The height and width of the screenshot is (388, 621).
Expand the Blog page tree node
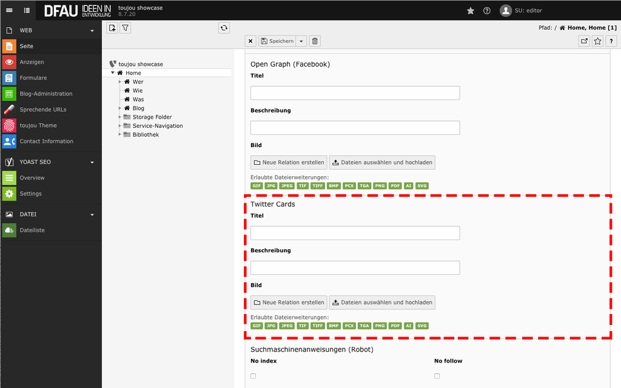[120, 108]
